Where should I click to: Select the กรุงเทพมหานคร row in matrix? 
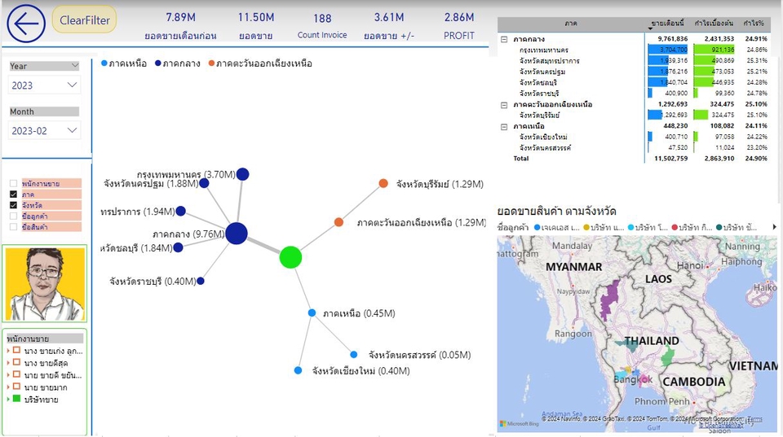pos(635,50)
